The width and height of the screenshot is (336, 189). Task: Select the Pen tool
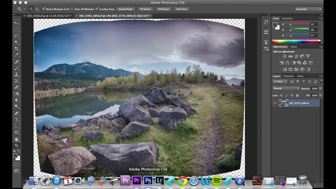[17, 113]
